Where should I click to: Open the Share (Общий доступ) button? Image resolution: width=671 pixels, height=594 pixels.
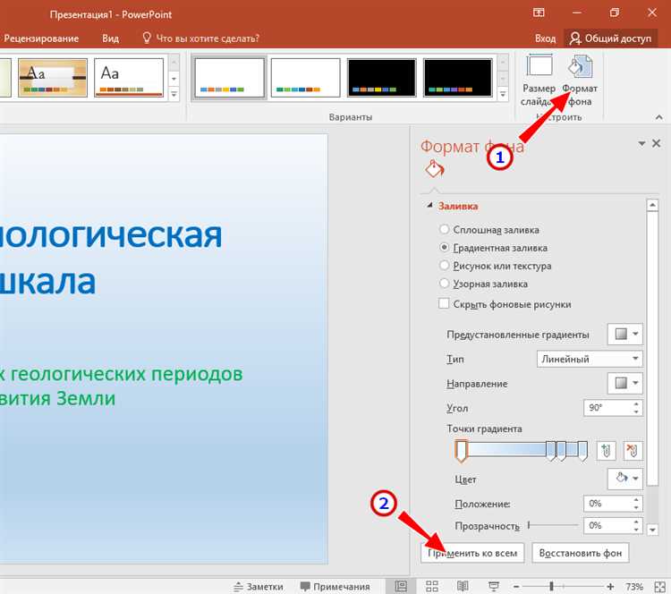(x=610, y=38)
